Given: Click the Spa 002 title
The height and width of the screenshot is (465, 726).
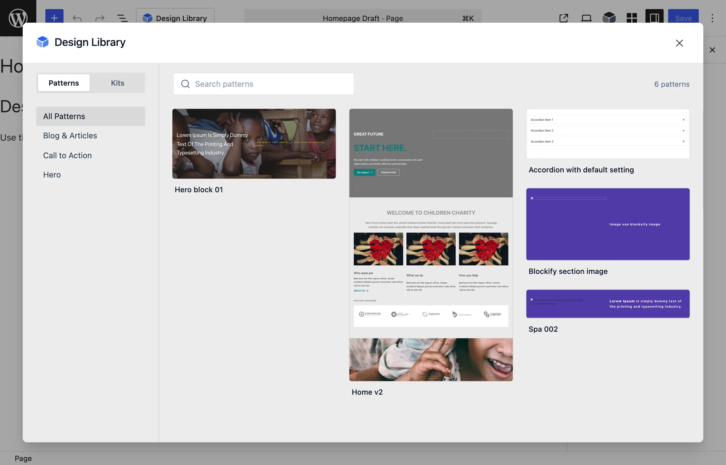Looking at the screenshot, I should pos(543,329).
